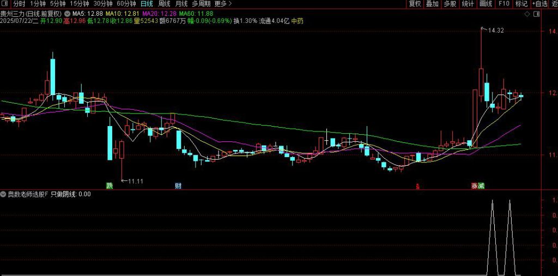
Task: Click the blue 财 marker below the chart
Action: point(178,186)
